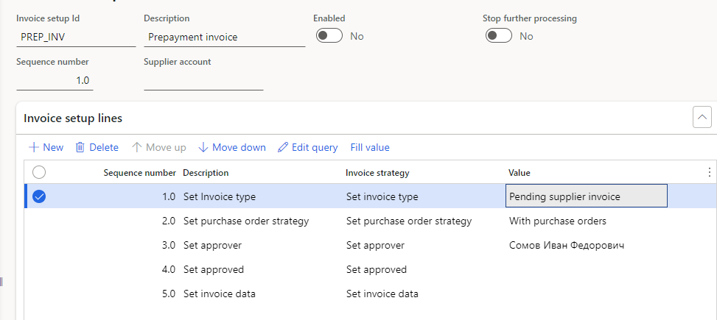Toggle Stop further processing switch
717x320 pixels.
pyautogui.click(x=498, y=36)
